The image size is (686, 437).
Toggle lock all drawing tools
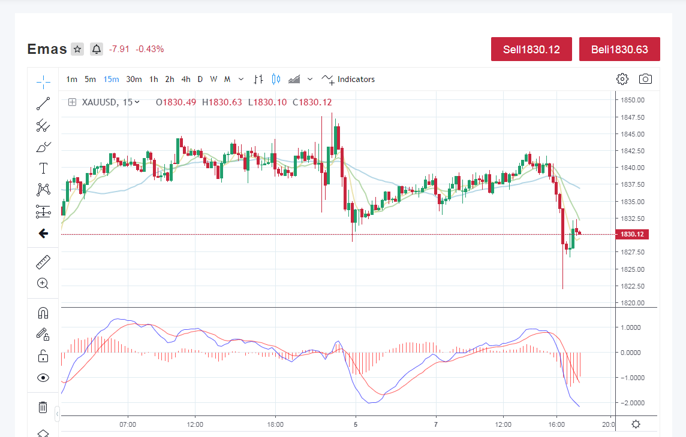(x=43, y=356)
